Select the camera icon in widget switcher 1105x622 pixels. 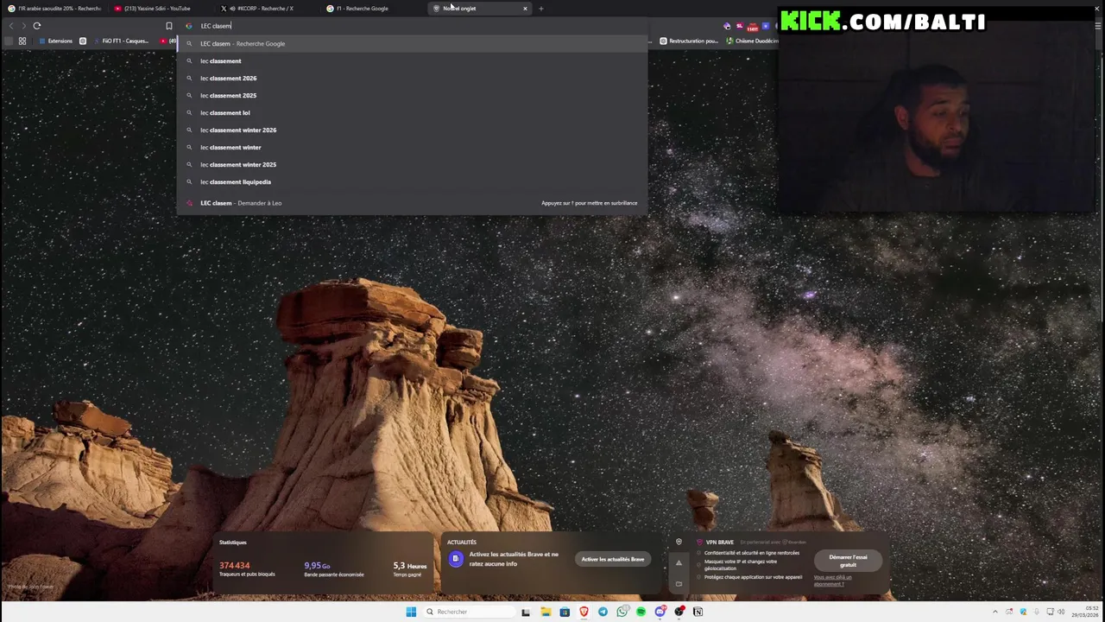point(679,584)
